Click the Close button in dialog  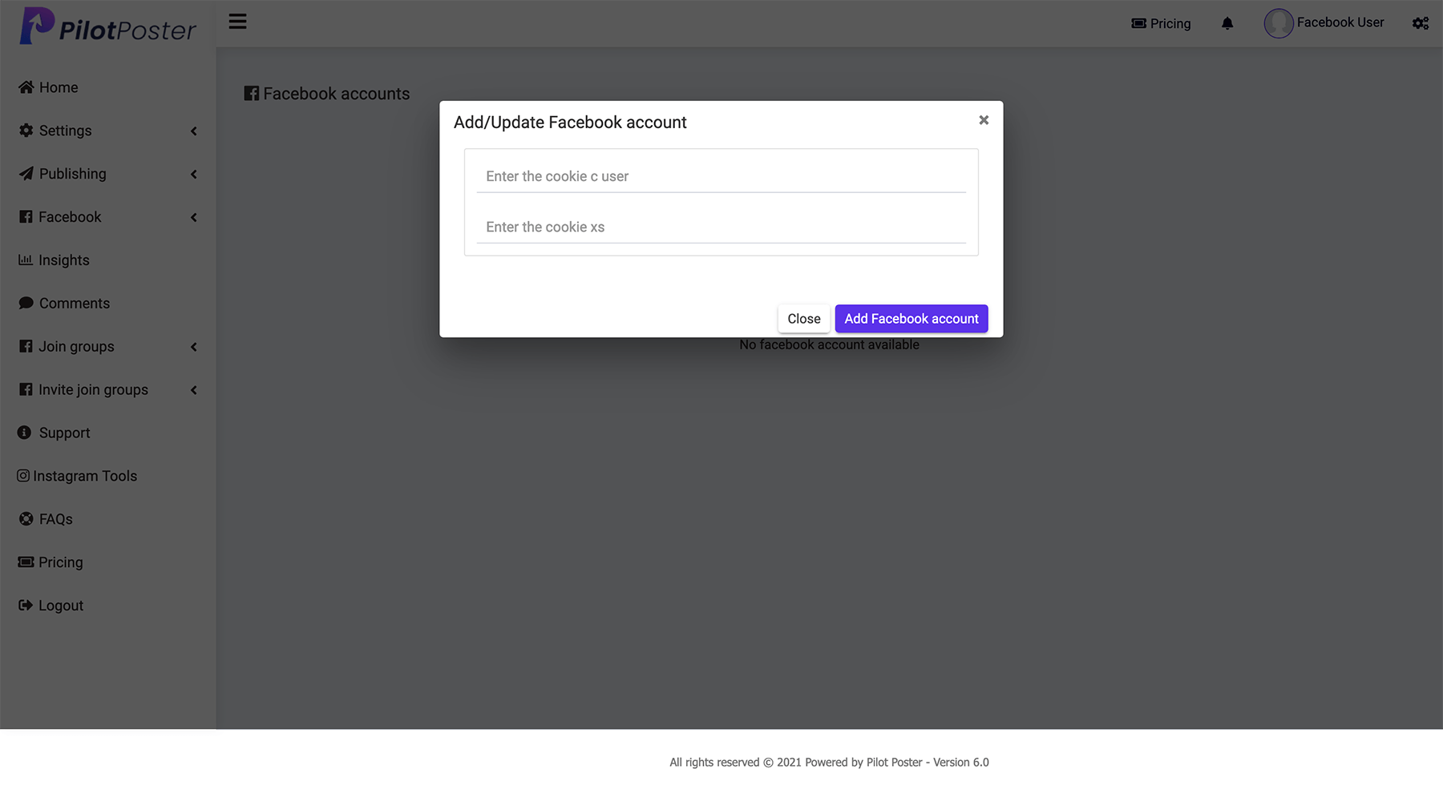804,319
